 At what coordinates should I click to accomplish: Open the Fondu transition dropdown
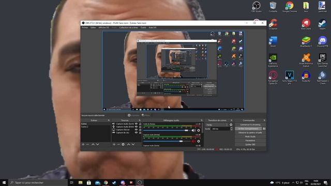click(217, 125)
